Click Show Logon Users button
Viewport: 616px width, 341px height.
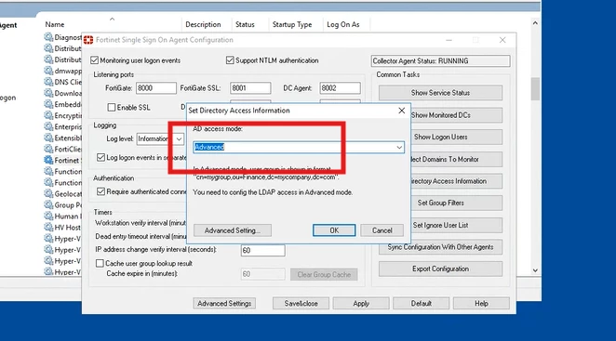click(457, 137)
